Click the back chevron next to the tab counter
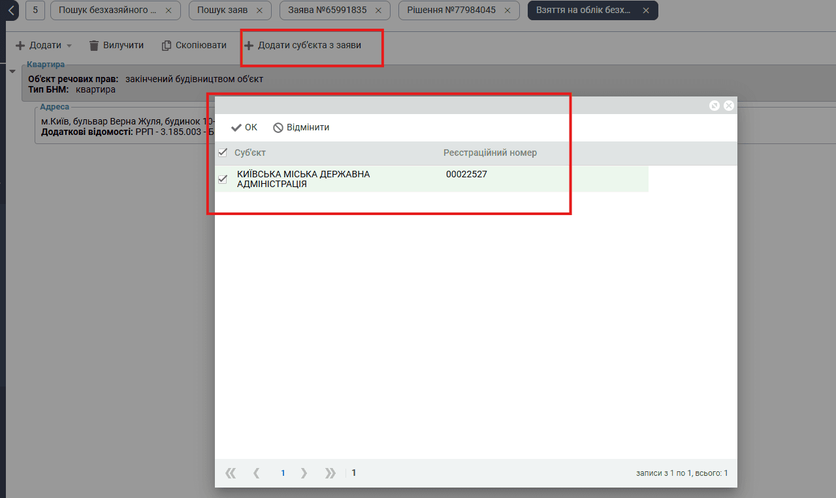This screenshot has width=836, height=498. pyautogui.click(x=11, y=10)
